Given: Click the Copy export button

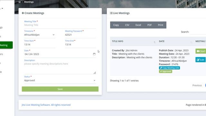Looking at the screenshot, I should [x=116, y=25].
